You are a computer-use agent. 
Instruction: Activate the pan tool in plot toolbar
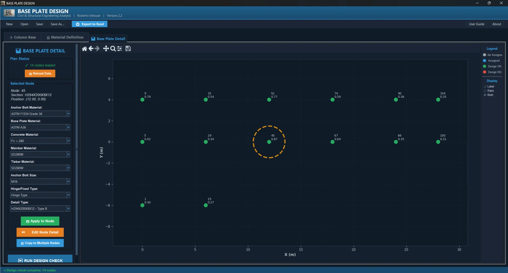[x=106, y=48]
